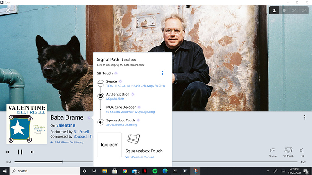Select the artist photo view button
This screenshot has height=175, width=312.
point(274,10)
